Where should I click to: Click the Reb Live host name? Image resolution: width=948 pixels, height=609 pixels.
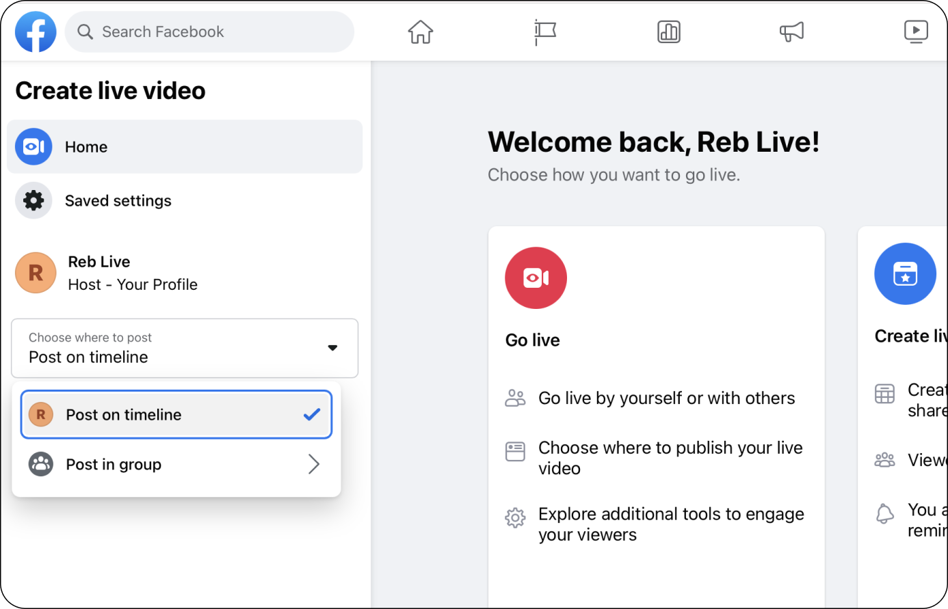[99, 262]
